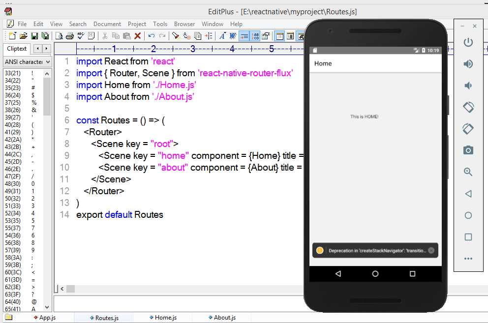
Task: Click right arrow next to Cliptext tab
Action: (47, 49)
